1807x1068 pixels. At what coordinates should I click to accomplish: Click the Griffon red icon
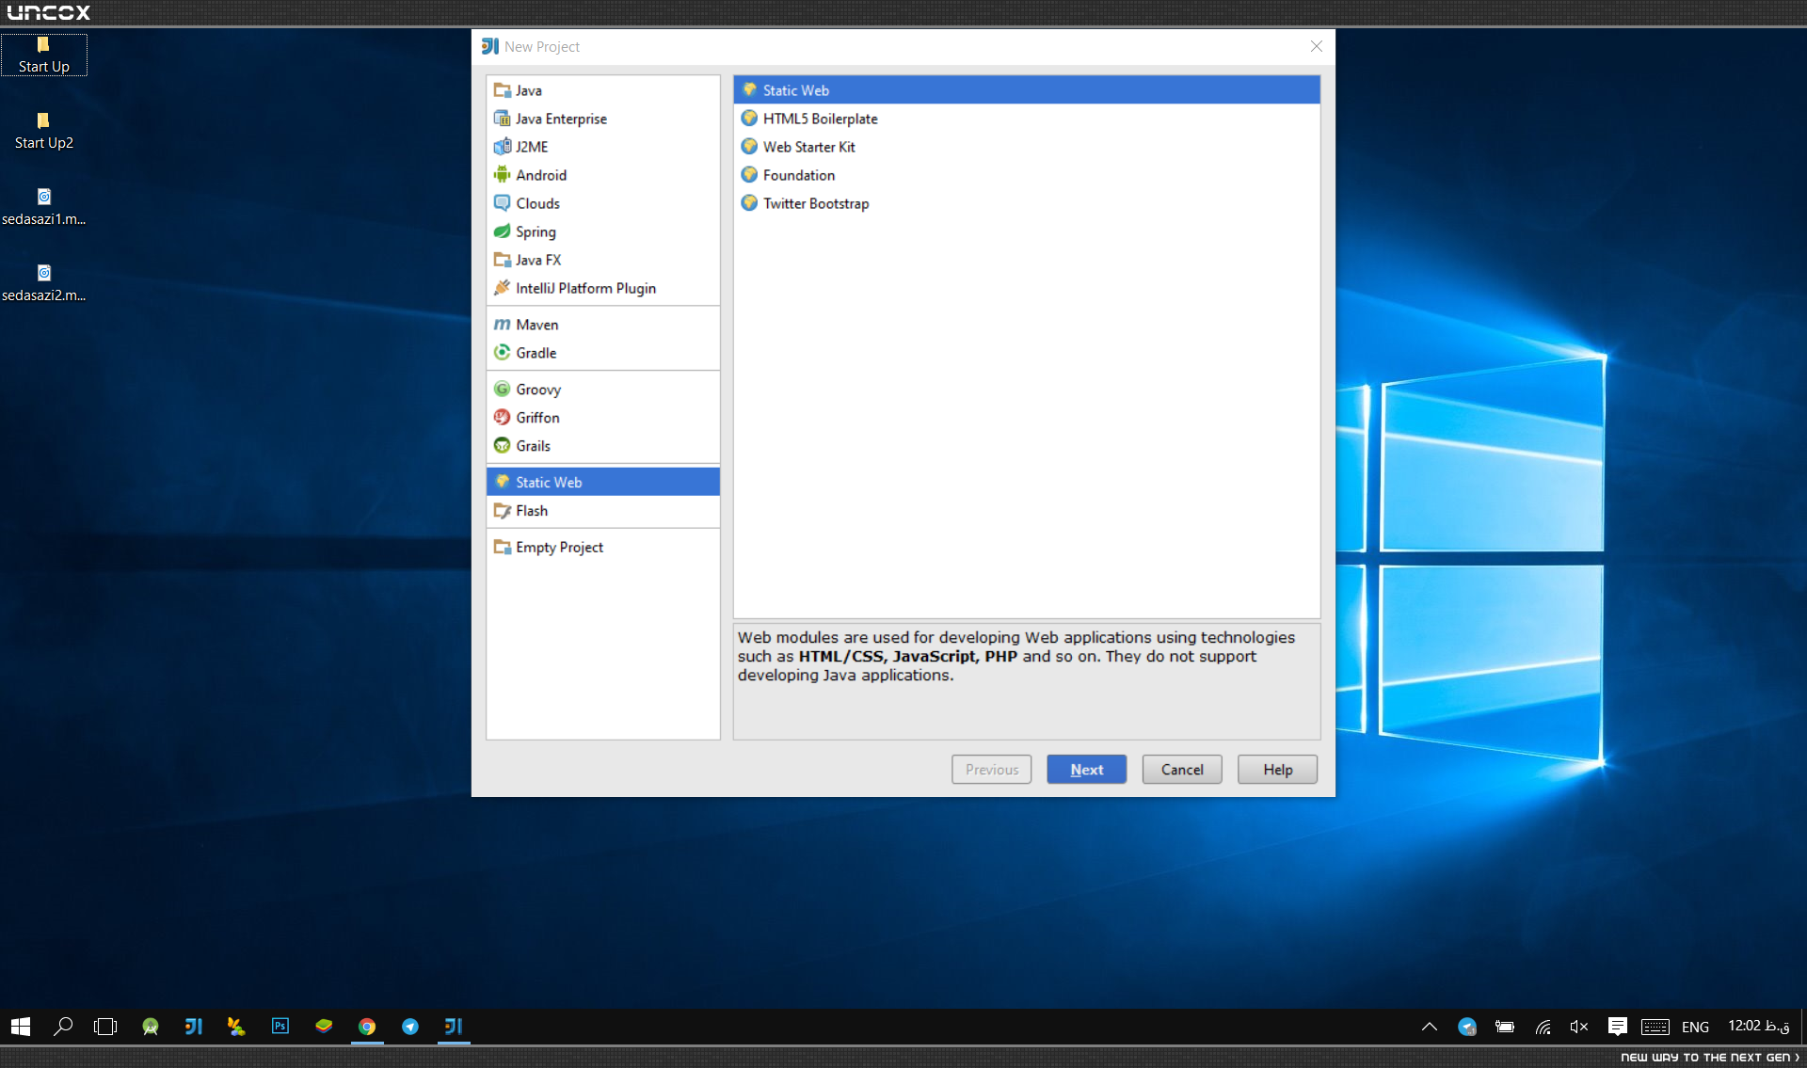click(503, 418)
